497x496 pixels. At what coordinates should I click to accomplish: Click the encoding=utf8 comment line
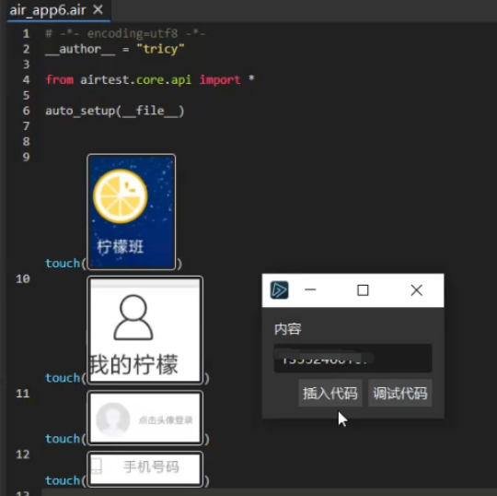(125, 33)
